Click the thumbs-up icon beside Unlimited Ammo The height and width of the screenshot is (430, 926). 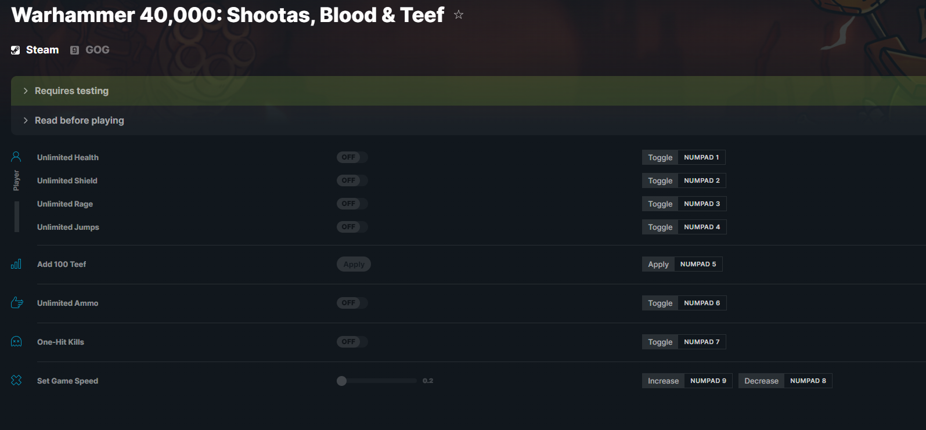17,303
